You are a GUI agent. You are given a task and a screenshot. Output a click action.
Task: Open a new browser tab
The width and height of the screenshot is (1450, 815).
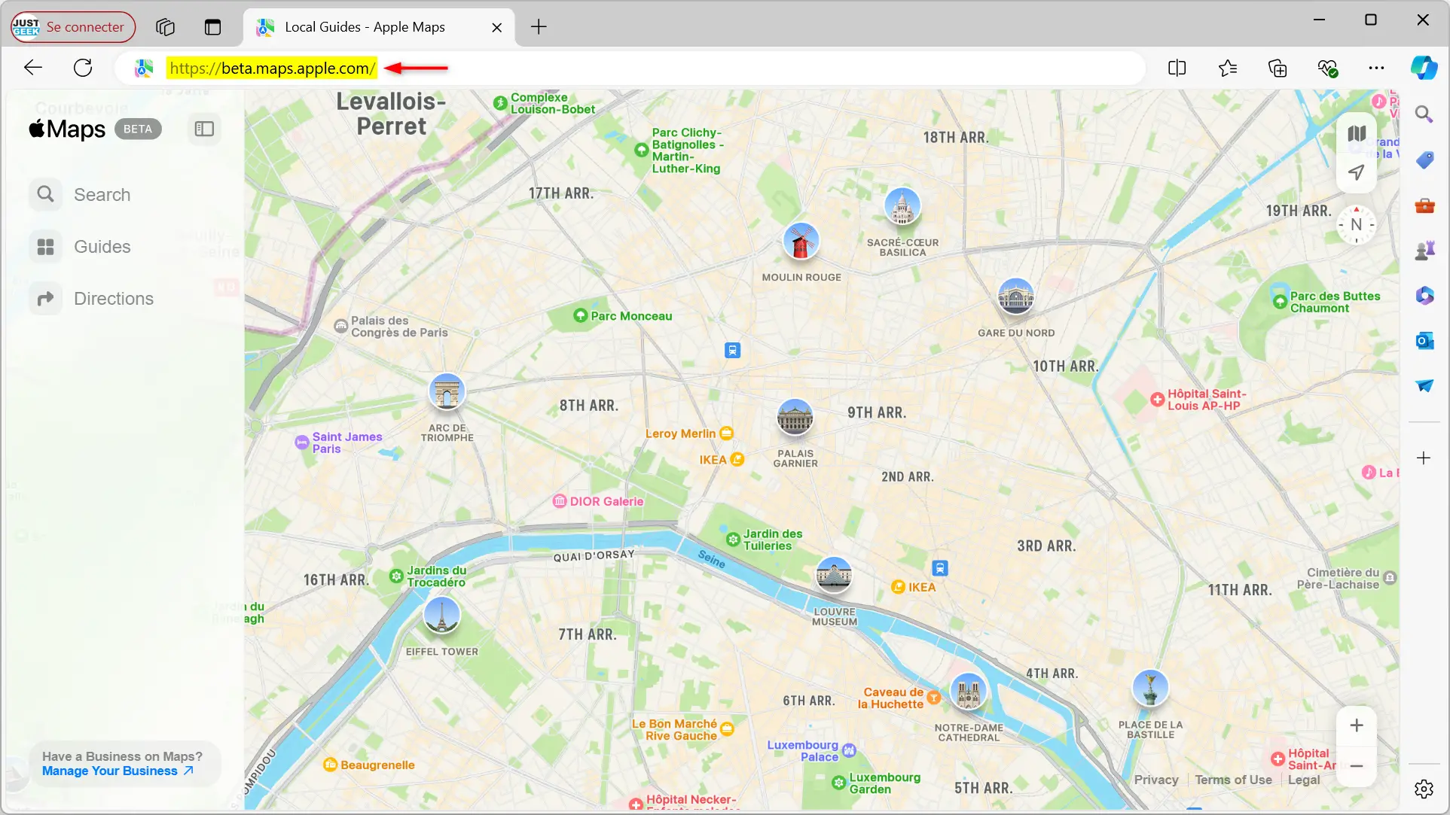539,27
